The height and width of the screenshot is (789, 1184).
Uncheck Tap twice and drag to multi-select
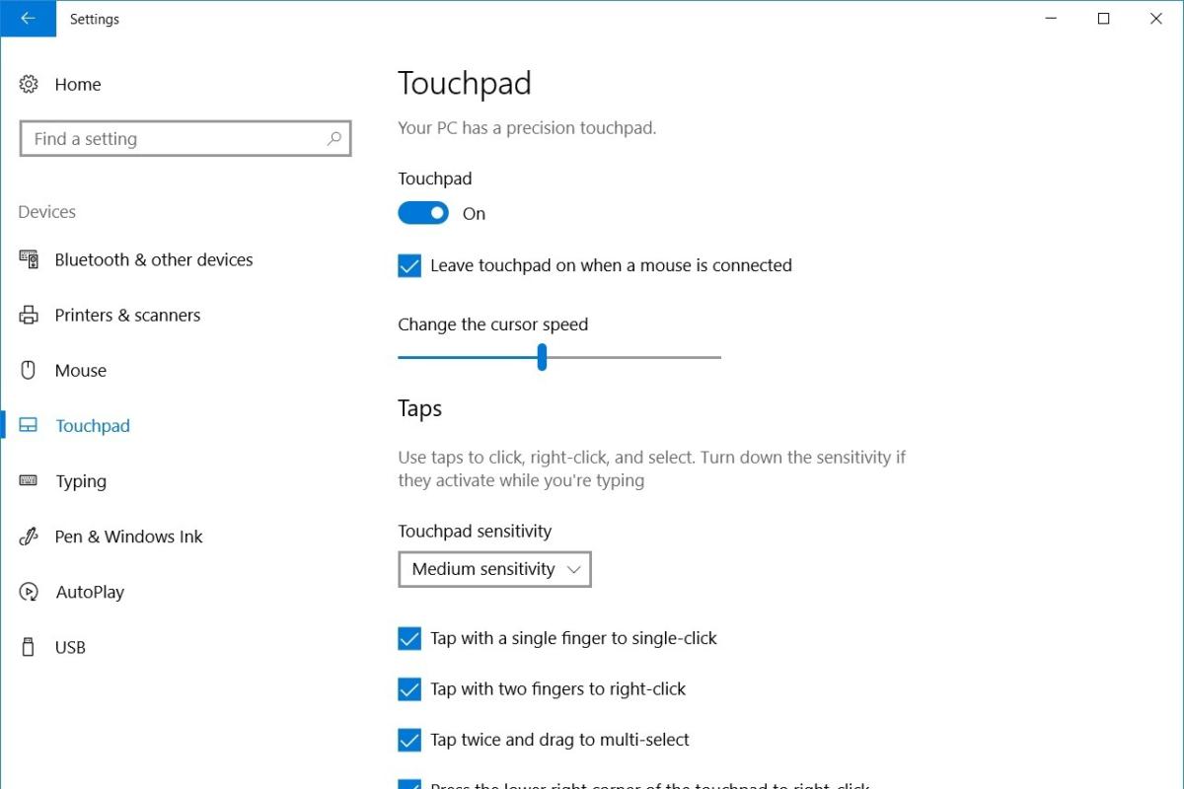[409, 740]
